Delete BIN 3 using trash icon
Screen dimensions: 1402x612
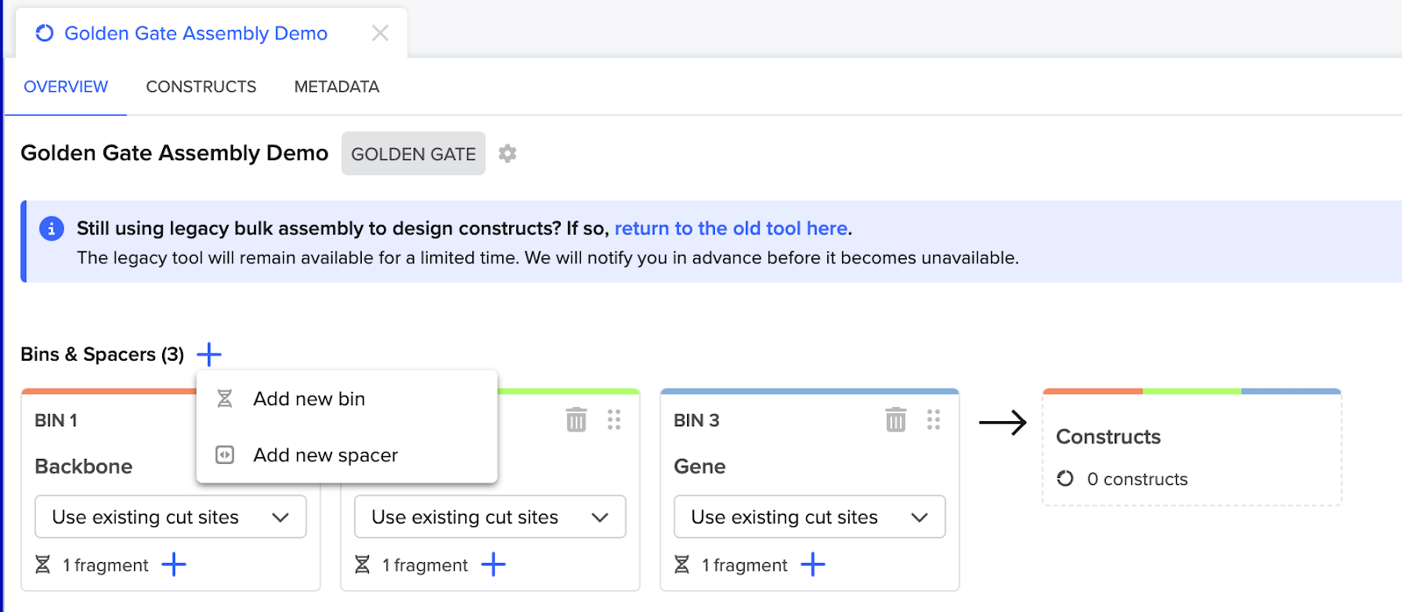click(x=895, y=420)
